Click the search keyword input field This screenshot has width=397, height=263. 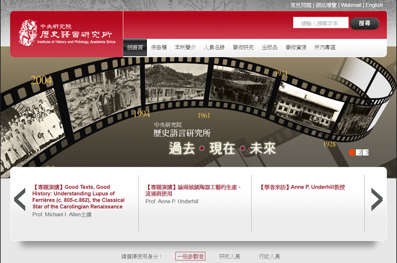pyautogui.click(x=320, y=23)
